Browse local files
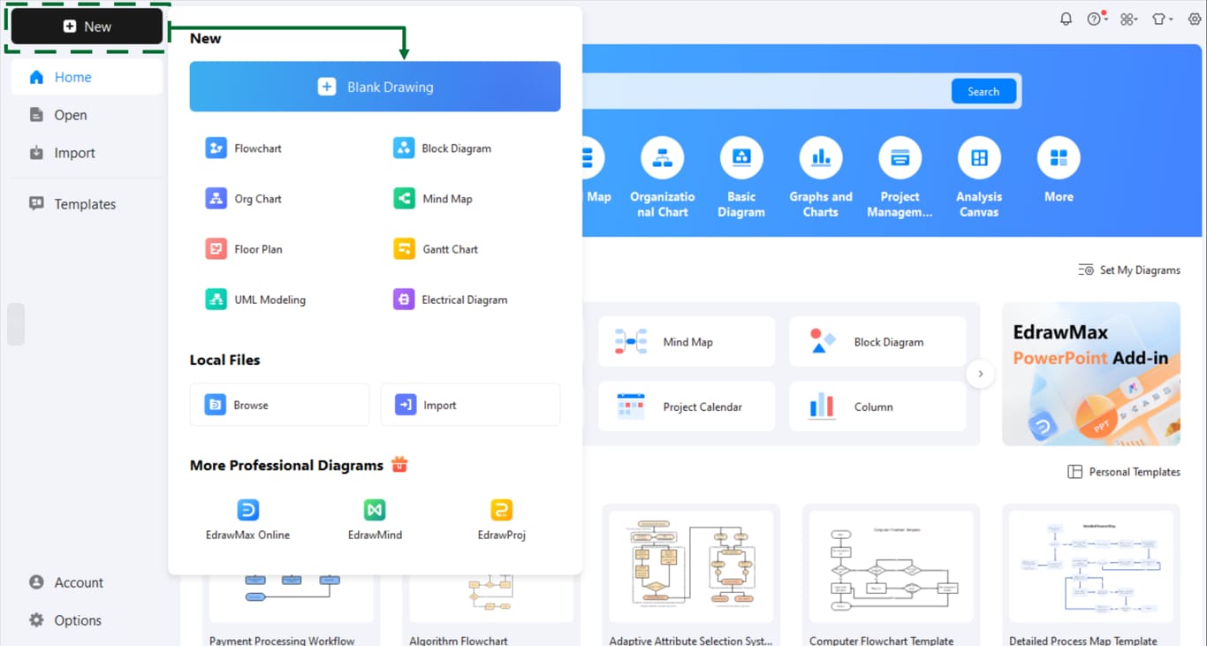Image resolution: width=1207 pixels, height=646 pixels. pos(279,405)
